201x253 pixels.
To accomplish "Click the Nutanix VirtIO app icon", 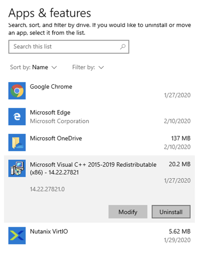I will pos(17,236).
